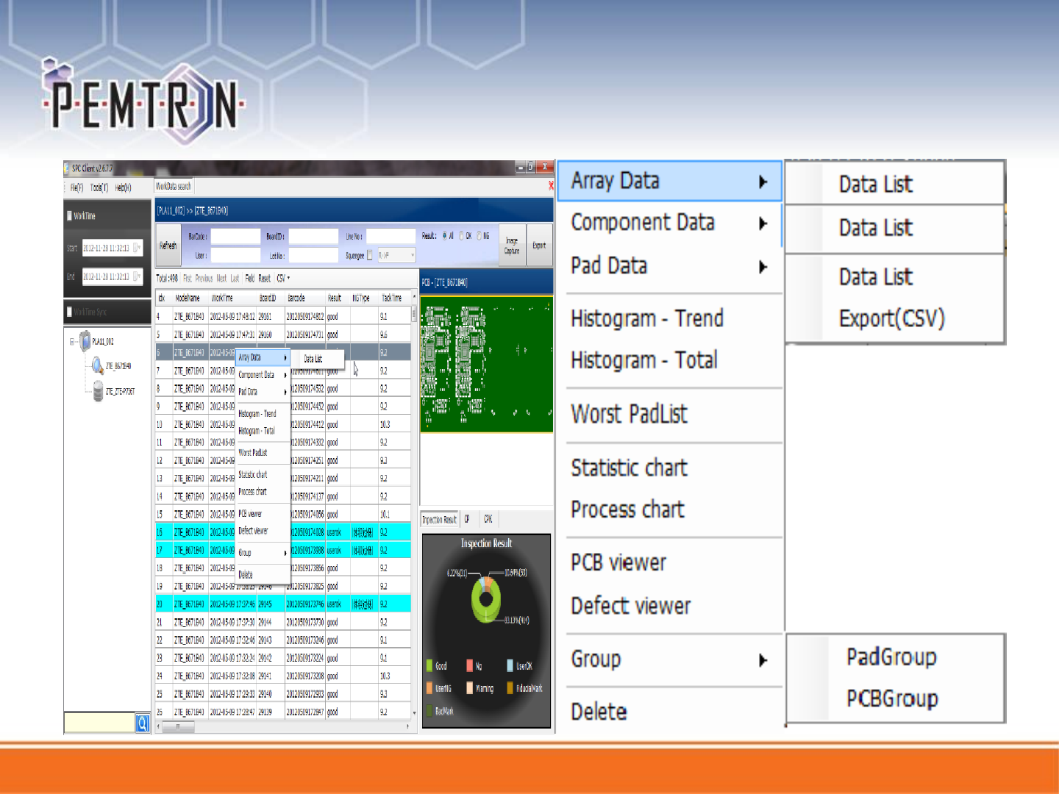Viewport: 1059px width, 794px height.
Task: Toggle the Squeegee checkbox
Action: pyautogui.click(x=370, y=256)
